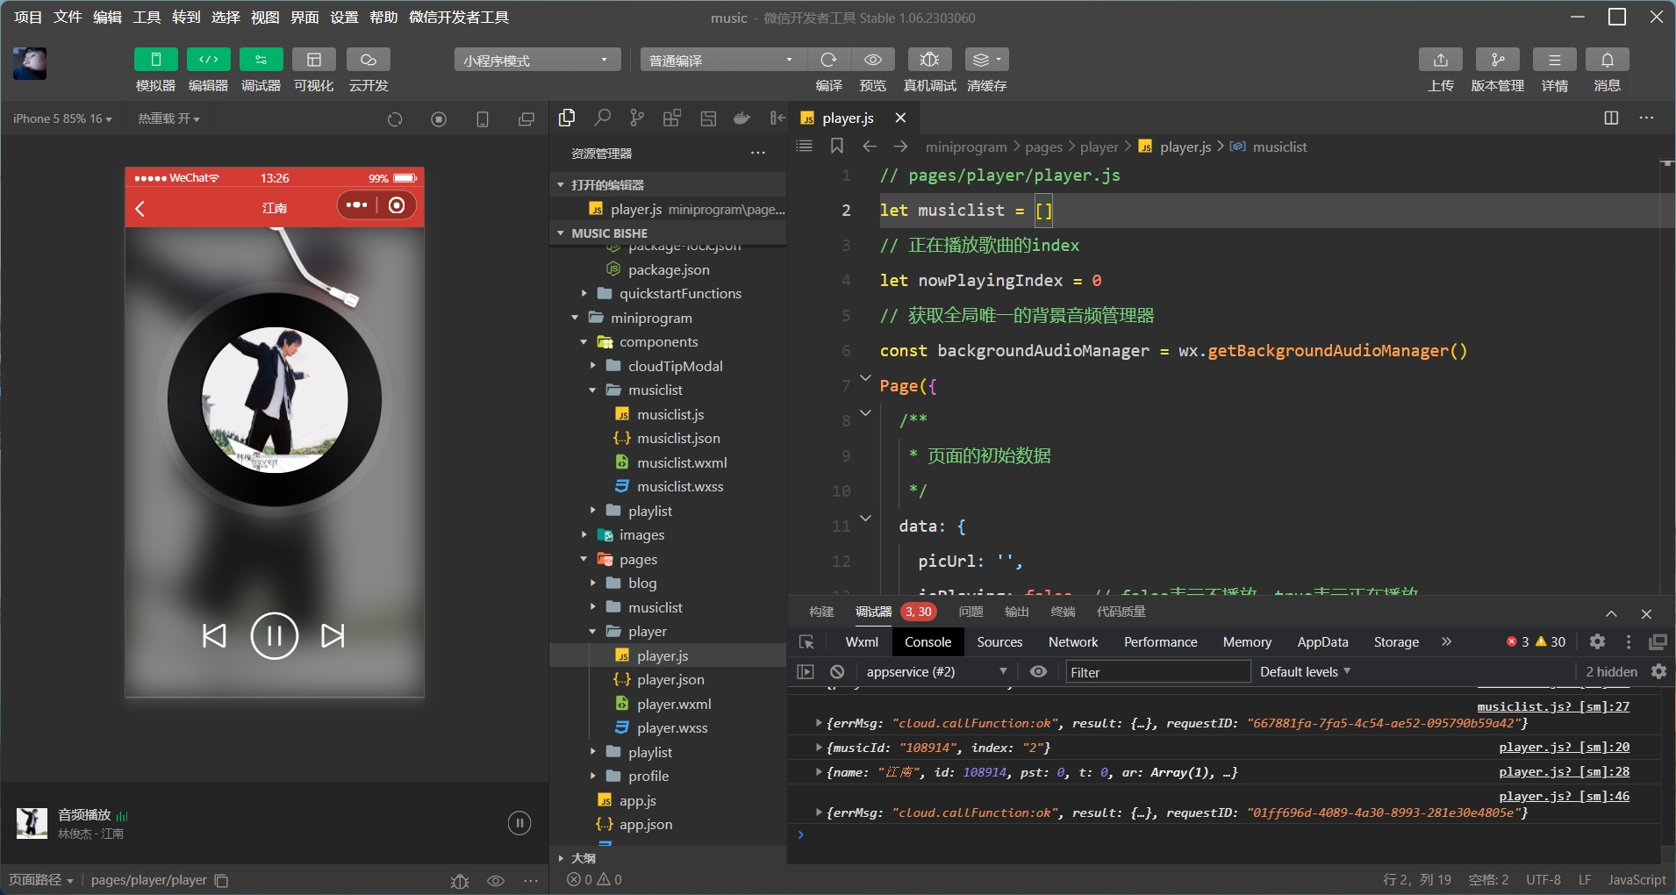This screenshot has height=895, width=1676.
Task: Open the Default levels dropdown
Action: [1305, 671]
